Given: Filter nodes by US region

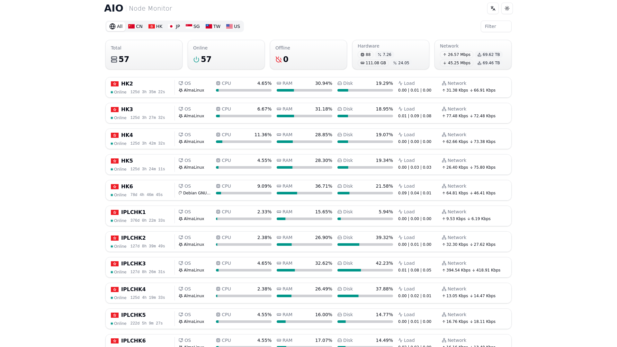Looking at the screenshot, I should tap(233, 26).
